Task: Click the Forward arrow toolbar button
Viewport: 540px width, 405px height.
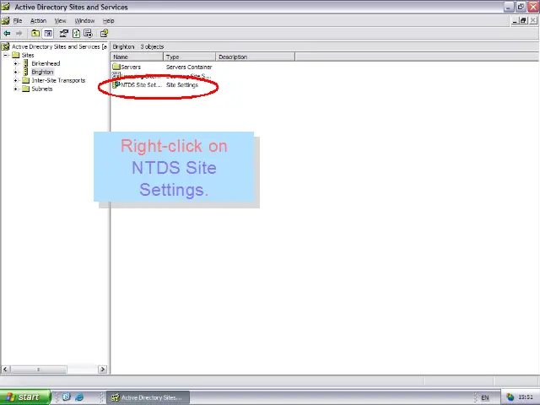Action: pos(19,34)
